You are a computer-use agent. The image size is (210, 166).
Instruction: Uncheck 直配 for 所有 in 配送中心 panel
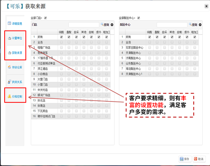[157, 37]
